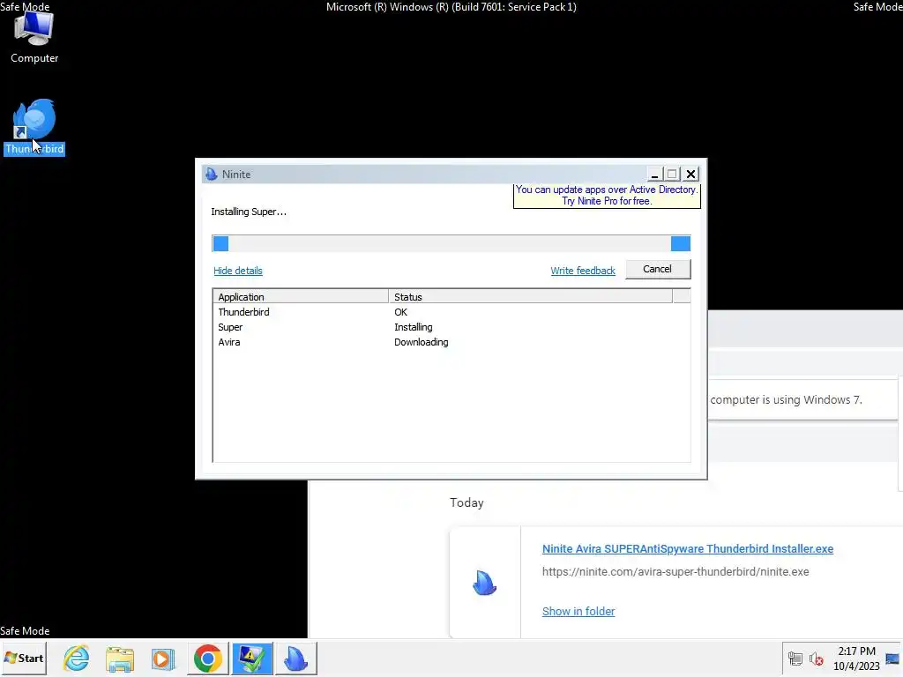Click the Ninite file icon in Chrome downloads

tap(484, 583)
